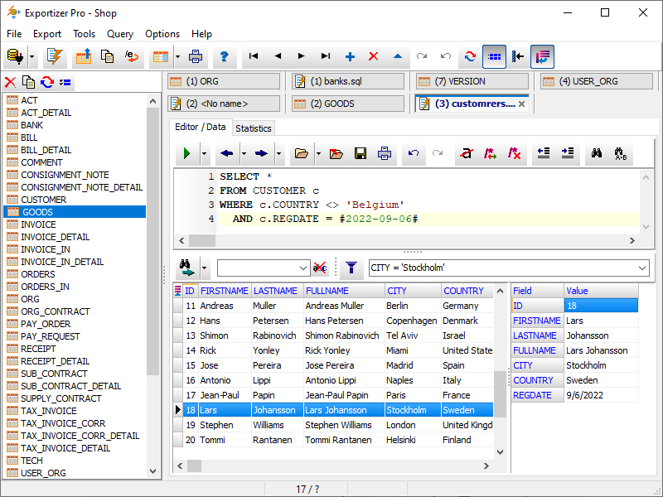This screenshot has height=497, width=663.
Task: Open execute query dropdown arrow
Action: 204,154
